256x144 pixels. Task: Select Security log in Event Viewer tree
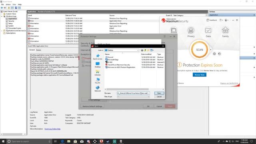click(11, 21)
